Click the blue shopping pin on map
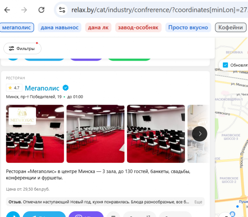248x217 pixels. click(x=232, y=214)
